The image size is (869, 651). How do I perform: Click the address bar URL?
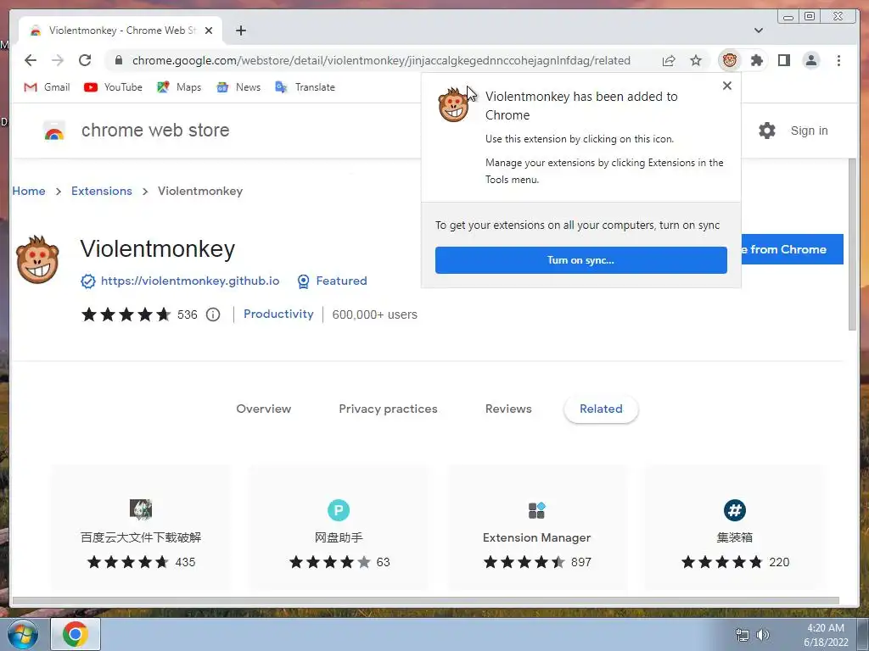coord(381,60)
